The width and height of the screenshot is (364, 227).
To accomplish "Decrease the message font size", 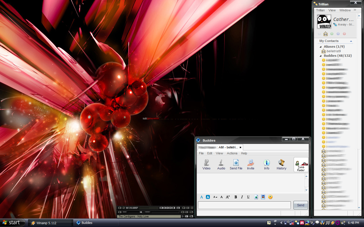I will [215, 197].
